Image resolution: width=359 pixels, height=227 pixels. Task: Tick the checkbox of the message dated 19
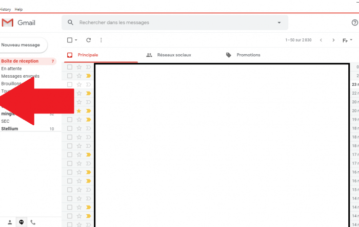pyautogui.click(x=70, y=120)
